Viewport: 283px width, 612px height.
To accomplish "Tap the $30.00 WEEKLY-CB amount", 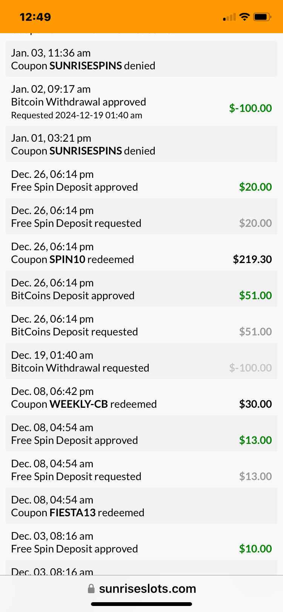I will click(255, 404).
